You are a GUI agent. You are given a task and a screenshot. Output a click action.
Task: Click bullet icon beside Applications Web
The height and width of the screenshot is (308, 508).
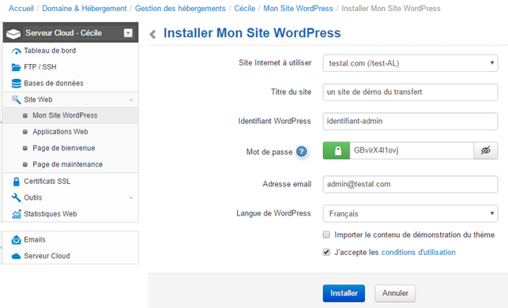coord(25,132)
